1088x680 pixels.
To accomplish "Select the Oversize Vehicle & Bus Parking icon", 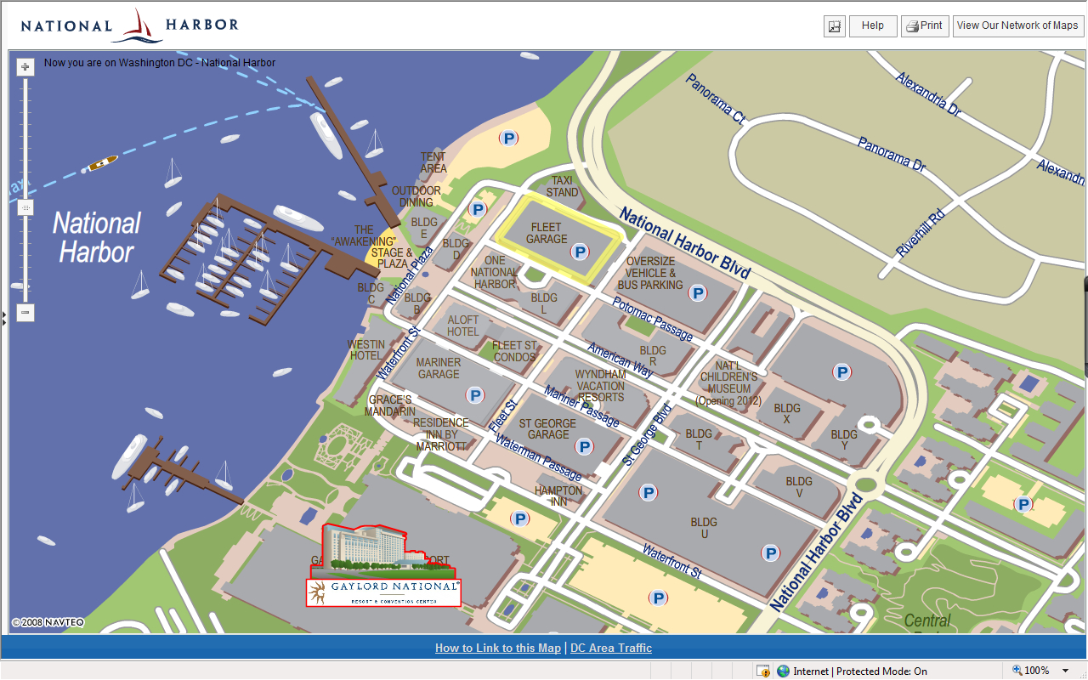I will (x=698, y=293).
